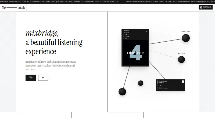Click the Download button in header

206,8
